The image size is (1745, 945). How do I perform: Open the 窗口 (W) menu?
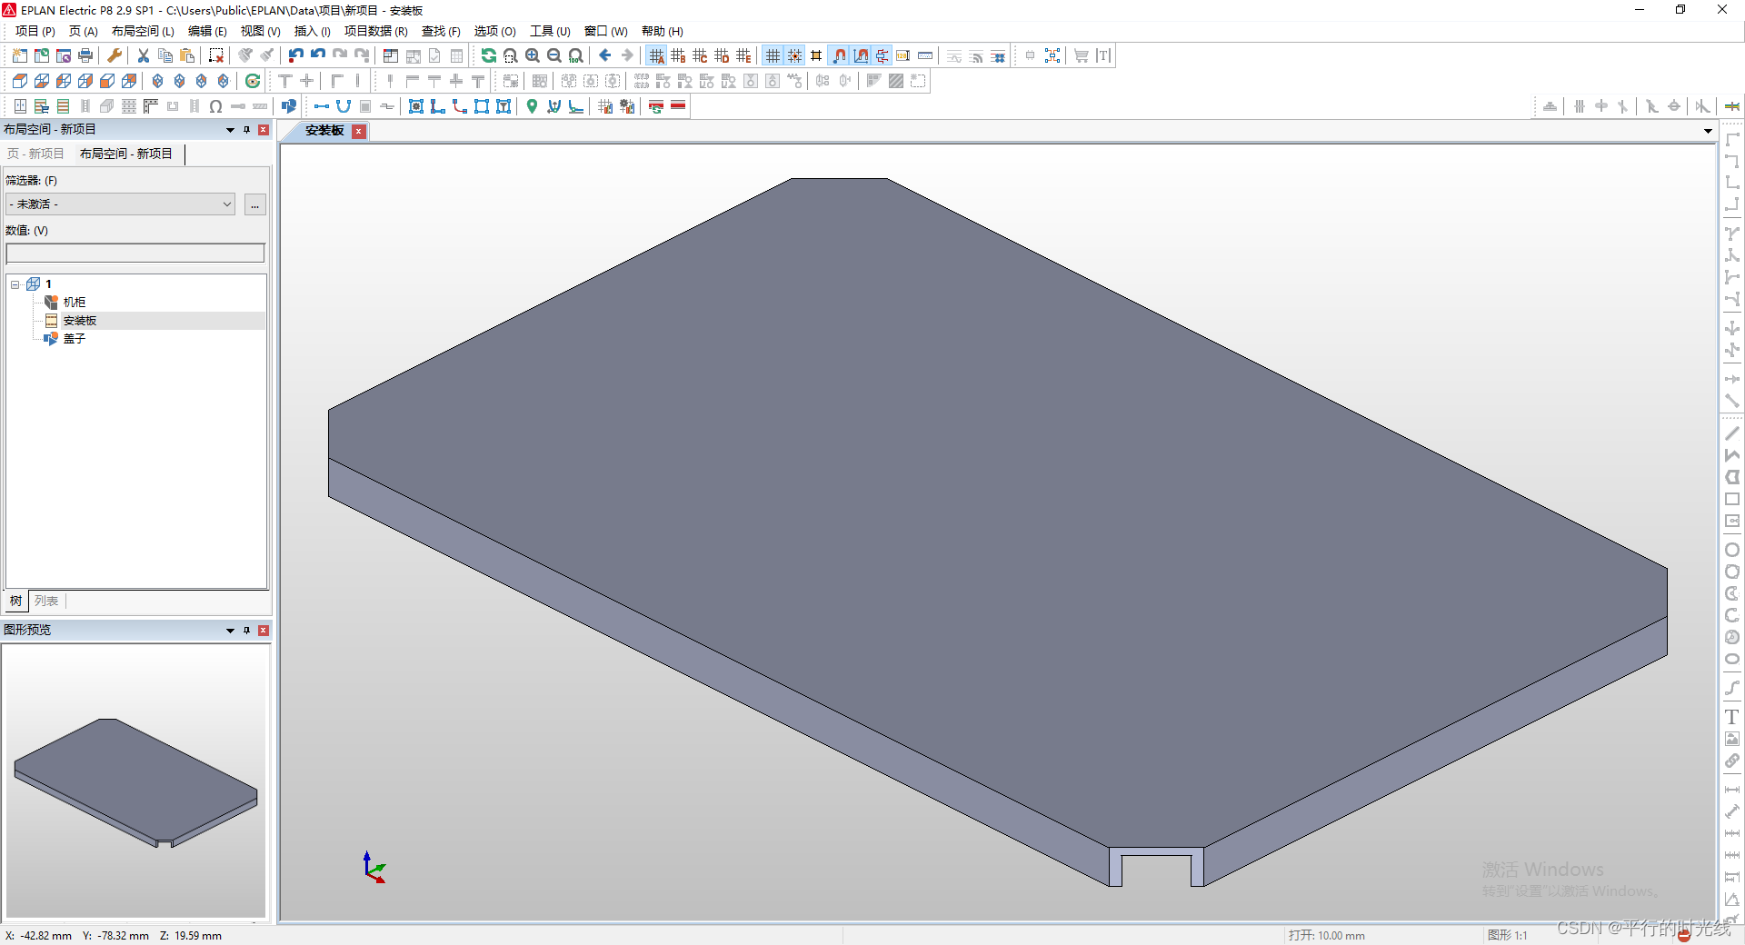605,31
